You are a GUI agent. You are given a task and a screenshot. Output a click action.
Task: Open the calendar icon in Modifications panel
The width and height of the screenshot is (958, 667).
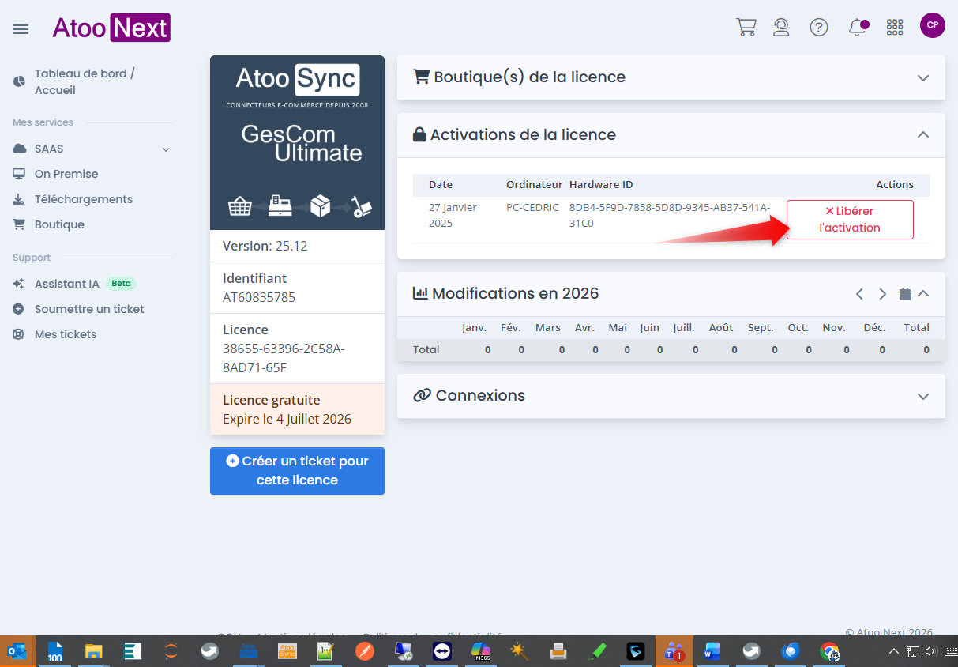[905, 294]
